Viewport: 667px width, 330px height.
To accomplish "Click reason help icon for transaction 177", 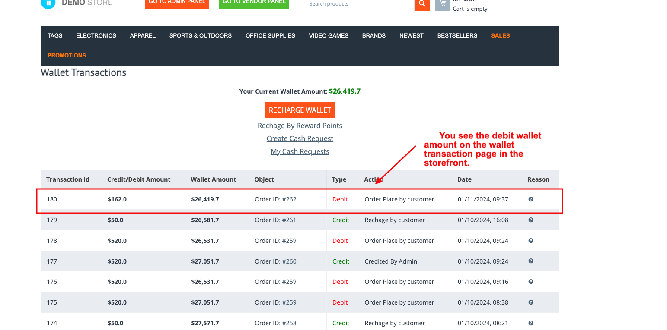I will click(x=531, y=261).
